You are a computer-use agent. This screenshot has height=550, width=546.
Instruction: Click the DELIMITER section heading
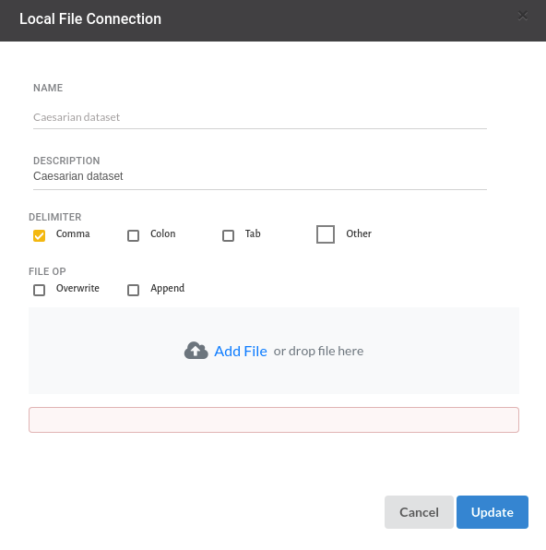[x=55, y=217]
